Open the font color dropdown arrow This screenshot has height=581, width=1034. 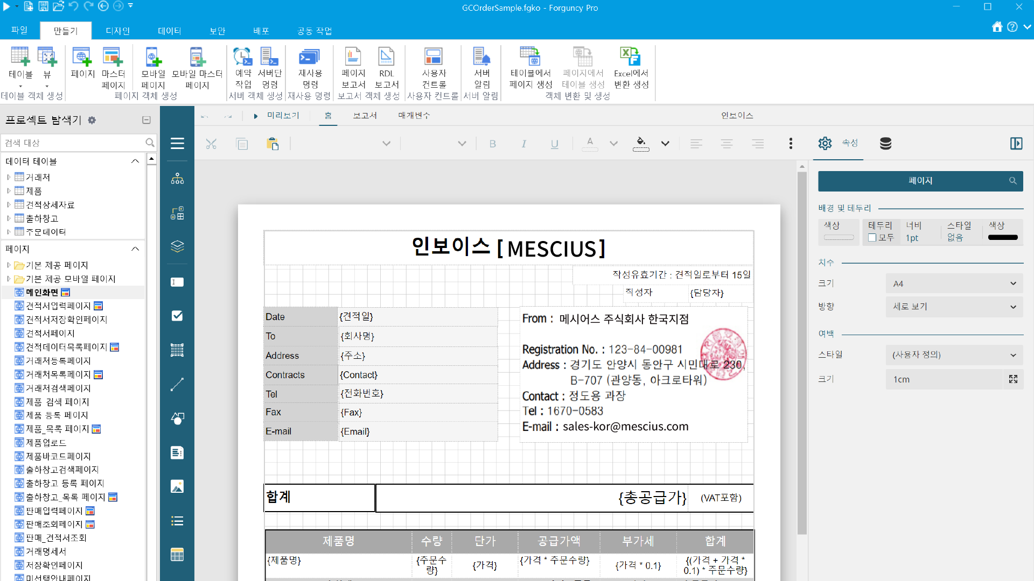coord(613,144)
